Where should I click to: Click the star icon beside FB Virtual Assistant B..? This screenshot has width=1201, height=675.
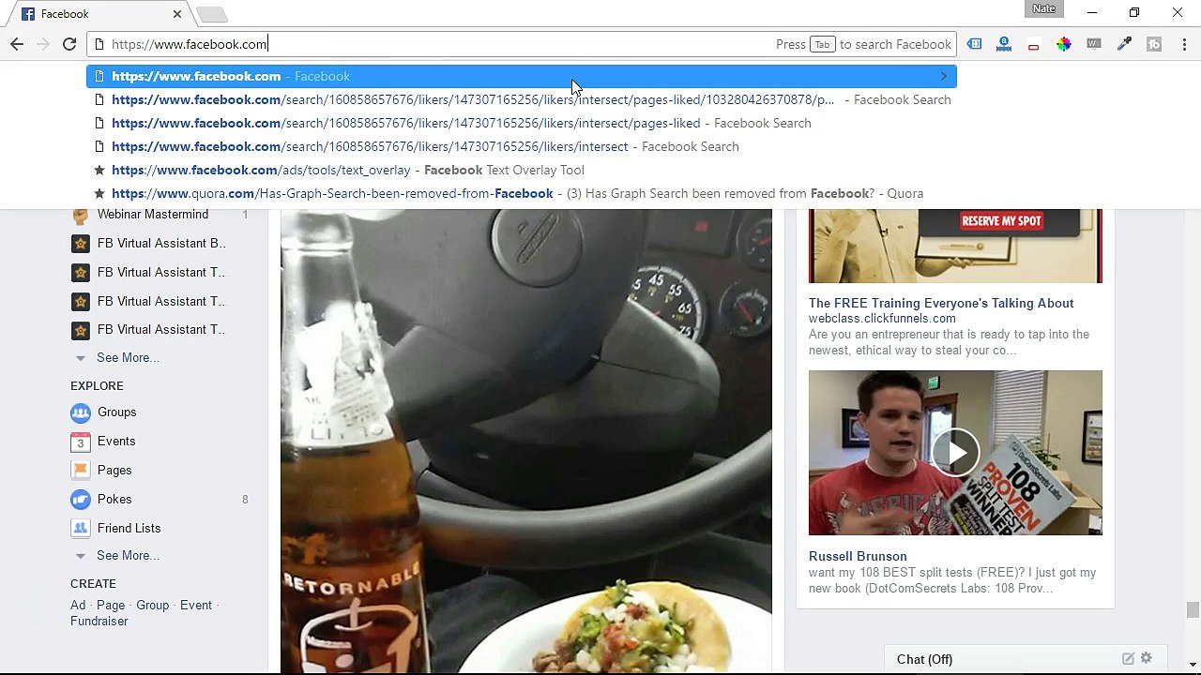(x=81, y=244)
